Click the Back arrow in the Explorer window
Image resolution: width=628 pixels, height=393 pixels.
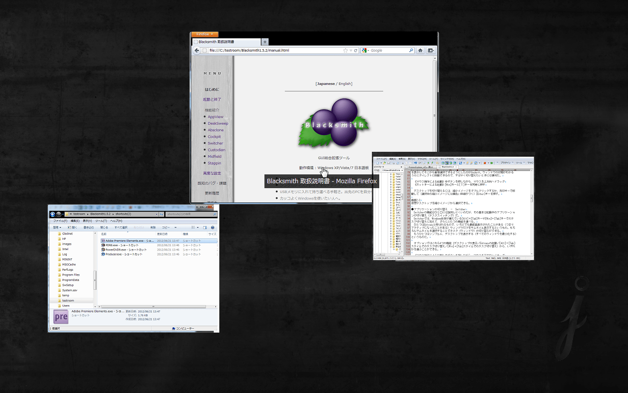pos(52,214)
